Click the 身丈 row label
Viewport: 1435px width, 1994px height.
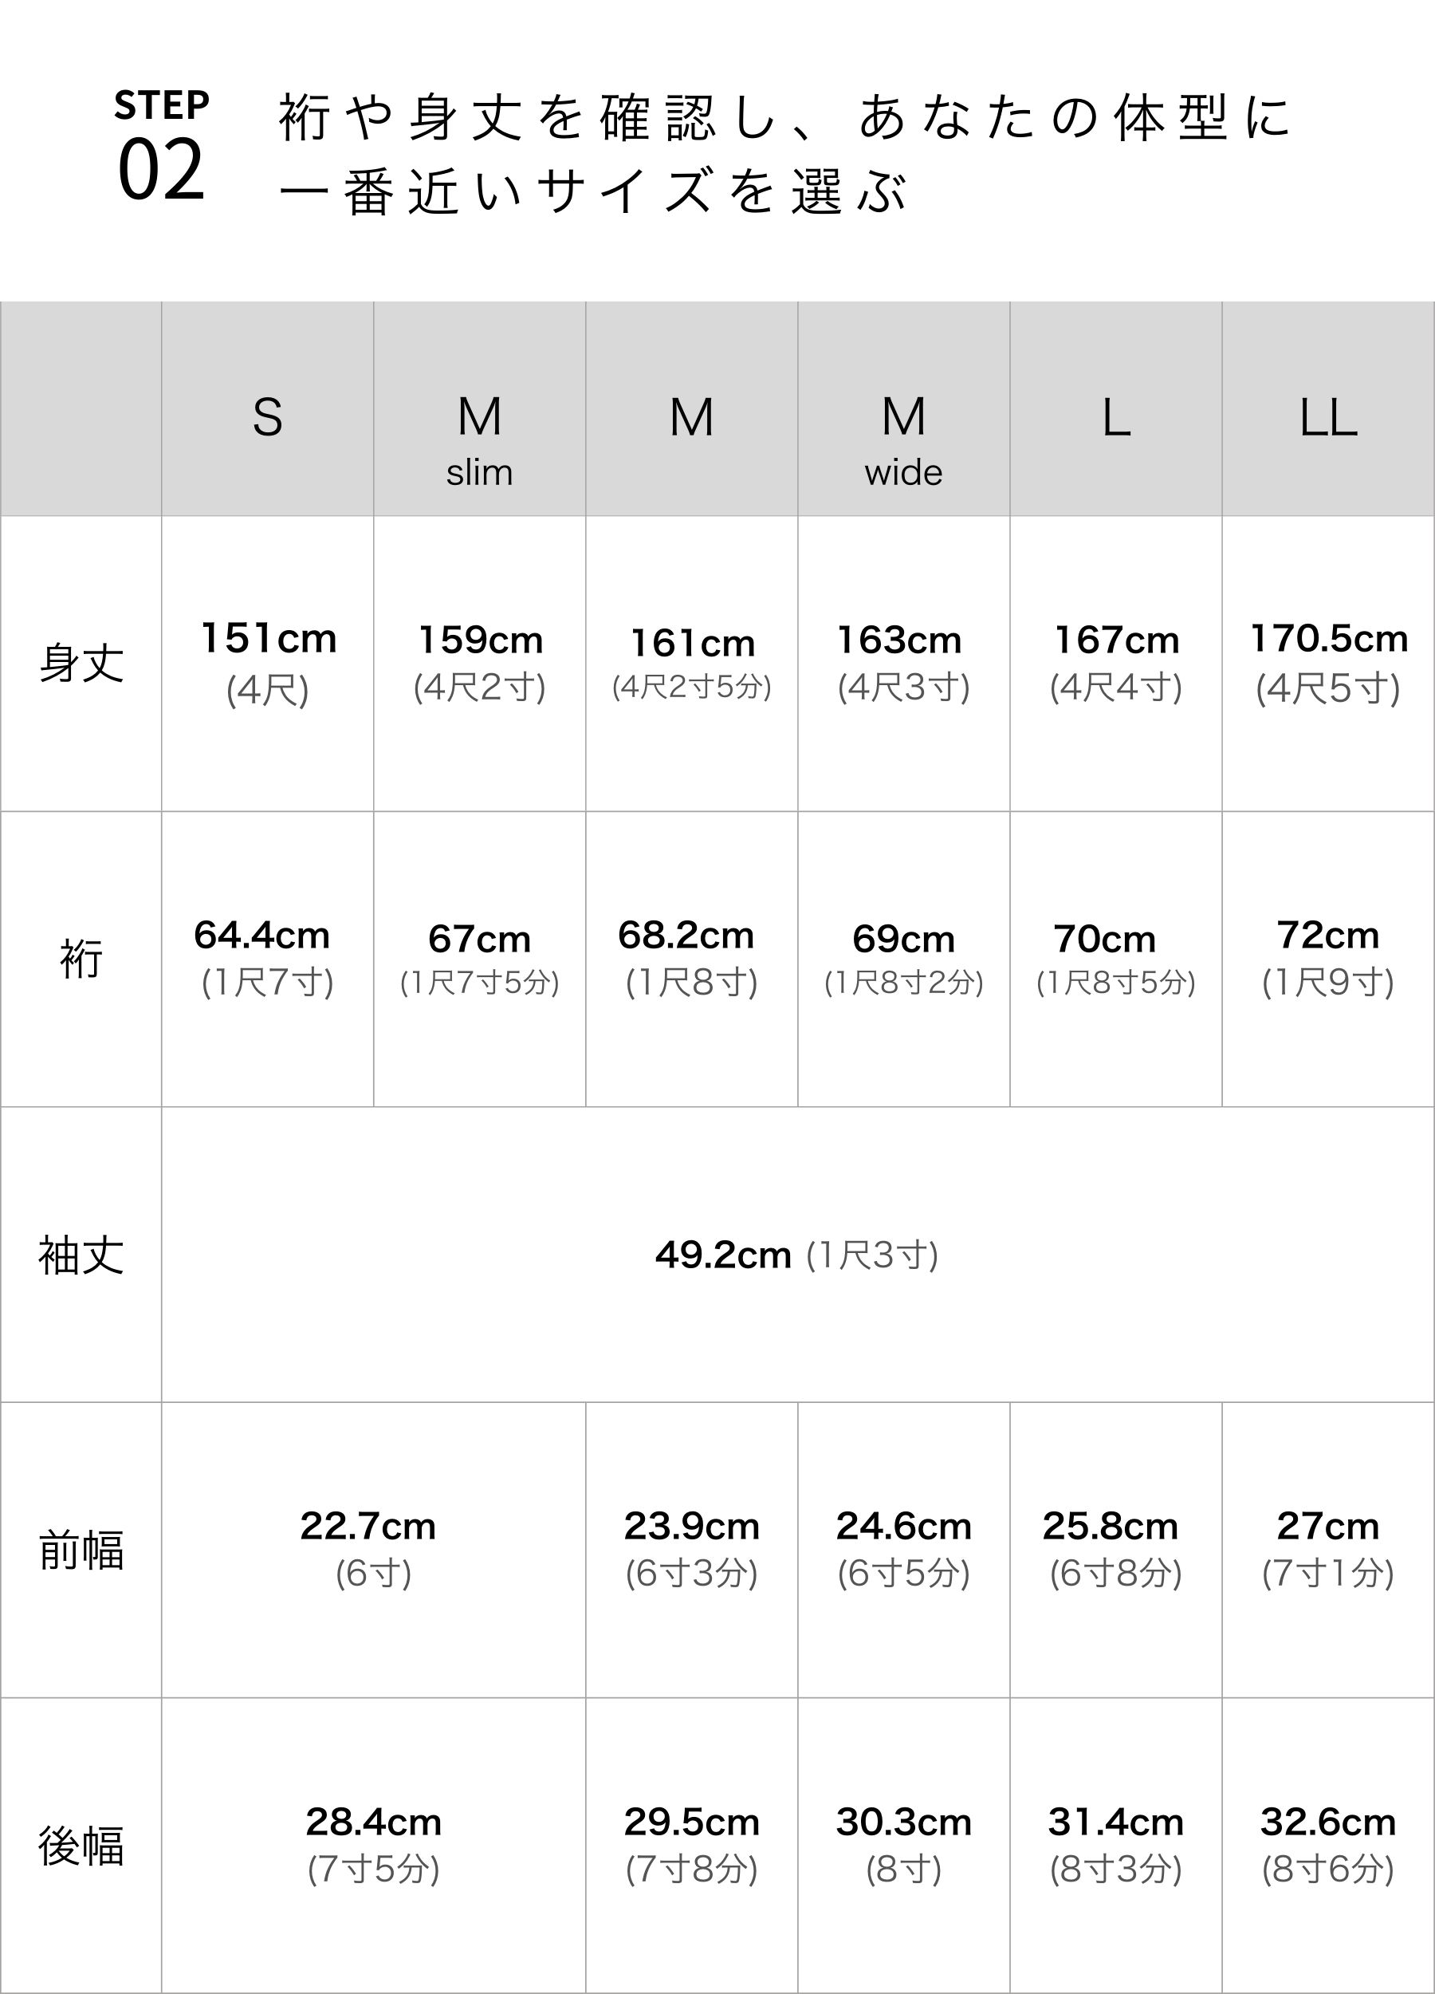pyautogui.click(x=81, y=663)
